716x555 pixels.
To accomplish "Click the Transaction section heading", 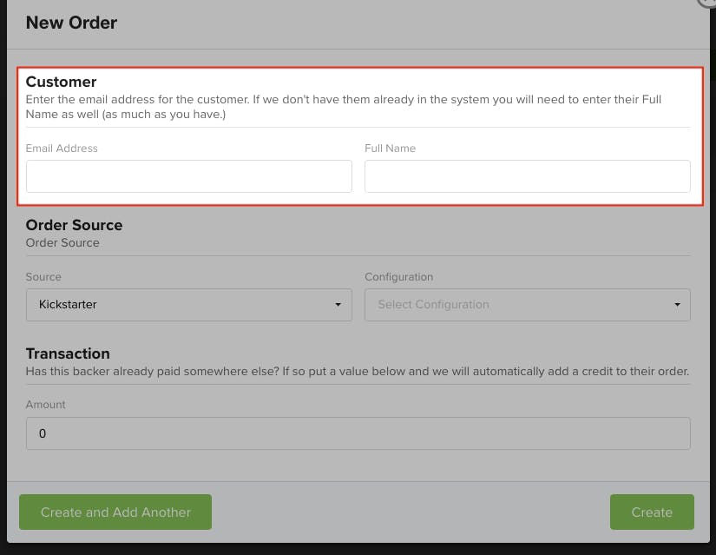I will tap(68, 353).
